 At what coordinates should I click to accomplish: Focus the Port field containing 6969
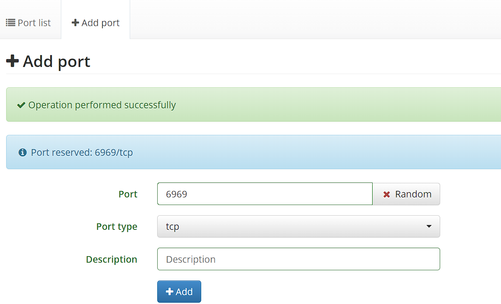pyautogui.click(x=265, y=194)
